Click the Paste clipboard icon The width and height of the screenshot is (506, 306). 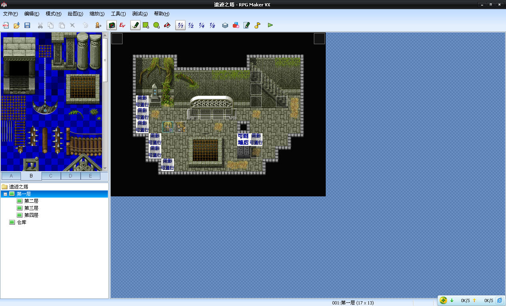coord(62,25)
